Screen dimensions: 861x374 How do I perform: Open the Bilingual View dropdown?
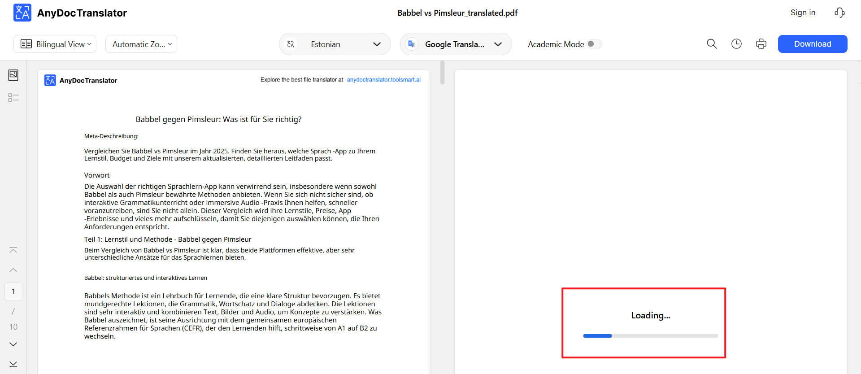pyautogui.click(x=55, y=44)
